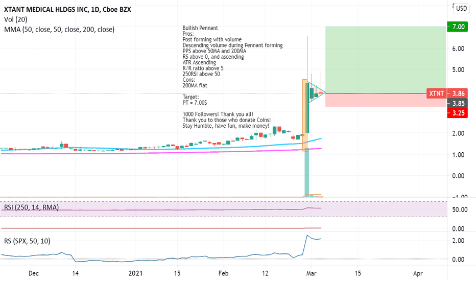This screenshot has width=476, height=281.
Task: Select the RSI (250, 14, RMA) indicator label
Action: coord(31,207)
